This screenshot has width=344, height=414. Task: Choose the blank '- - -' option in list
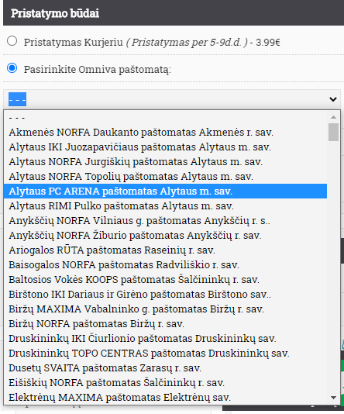tap(165, 118)
